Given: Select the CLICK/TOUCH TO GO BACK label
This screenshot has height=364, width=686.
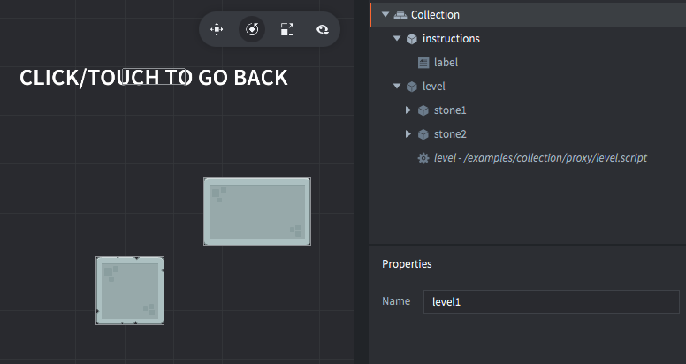Looking at the screenshot, I should click(153, 78).
